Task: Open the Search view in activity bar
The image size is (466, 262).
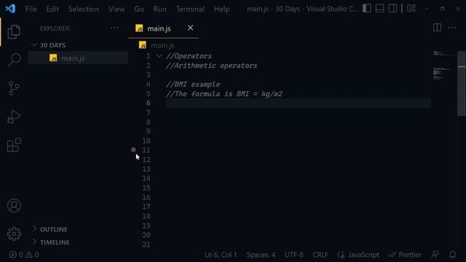Action: click(x=14, y=60)
